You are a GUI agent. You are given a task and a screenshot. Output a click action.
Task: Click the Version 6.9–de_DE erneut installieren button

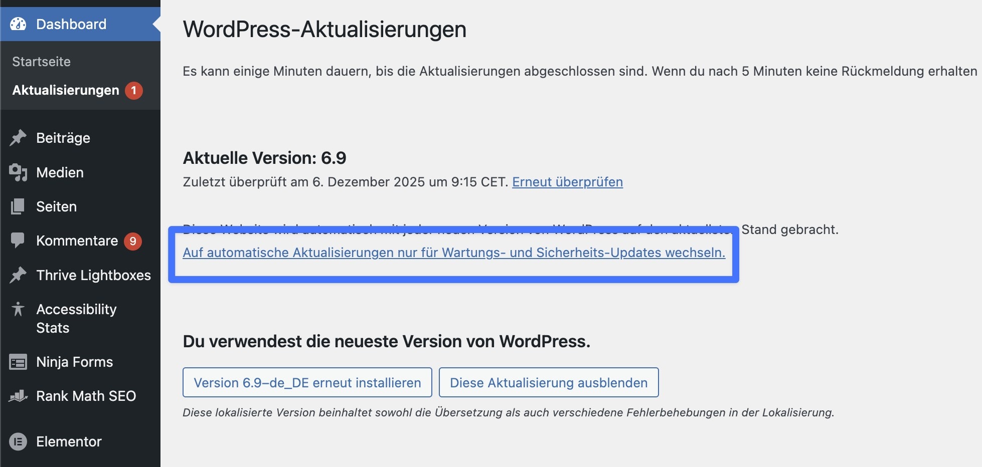pos(307,382)
